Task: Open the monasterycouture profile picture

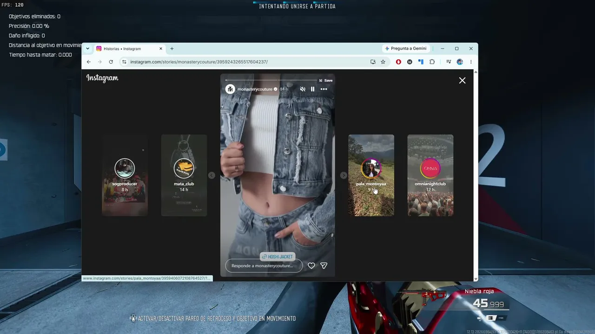Action: (x=230, y=89)
